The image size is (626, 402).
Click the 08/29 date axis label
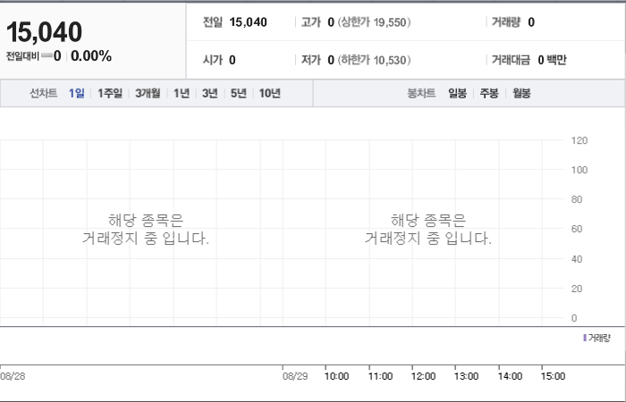click(x=295, y=376)
